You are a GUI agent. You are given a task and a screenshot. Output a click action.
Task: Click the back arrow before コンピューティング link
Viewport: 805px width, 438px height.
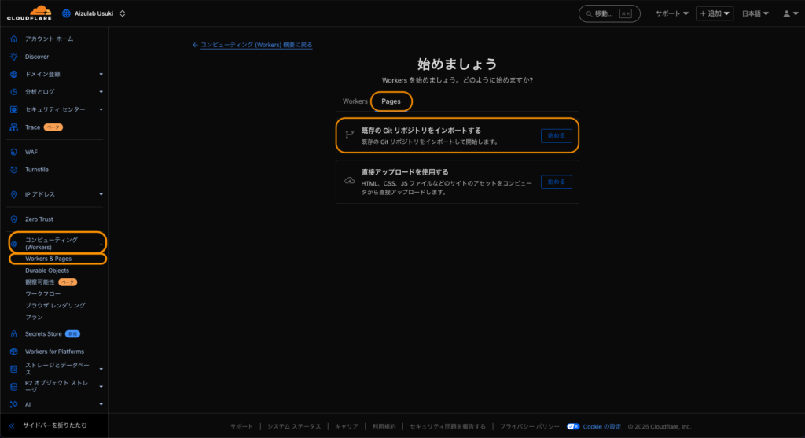tap(195, 45)
